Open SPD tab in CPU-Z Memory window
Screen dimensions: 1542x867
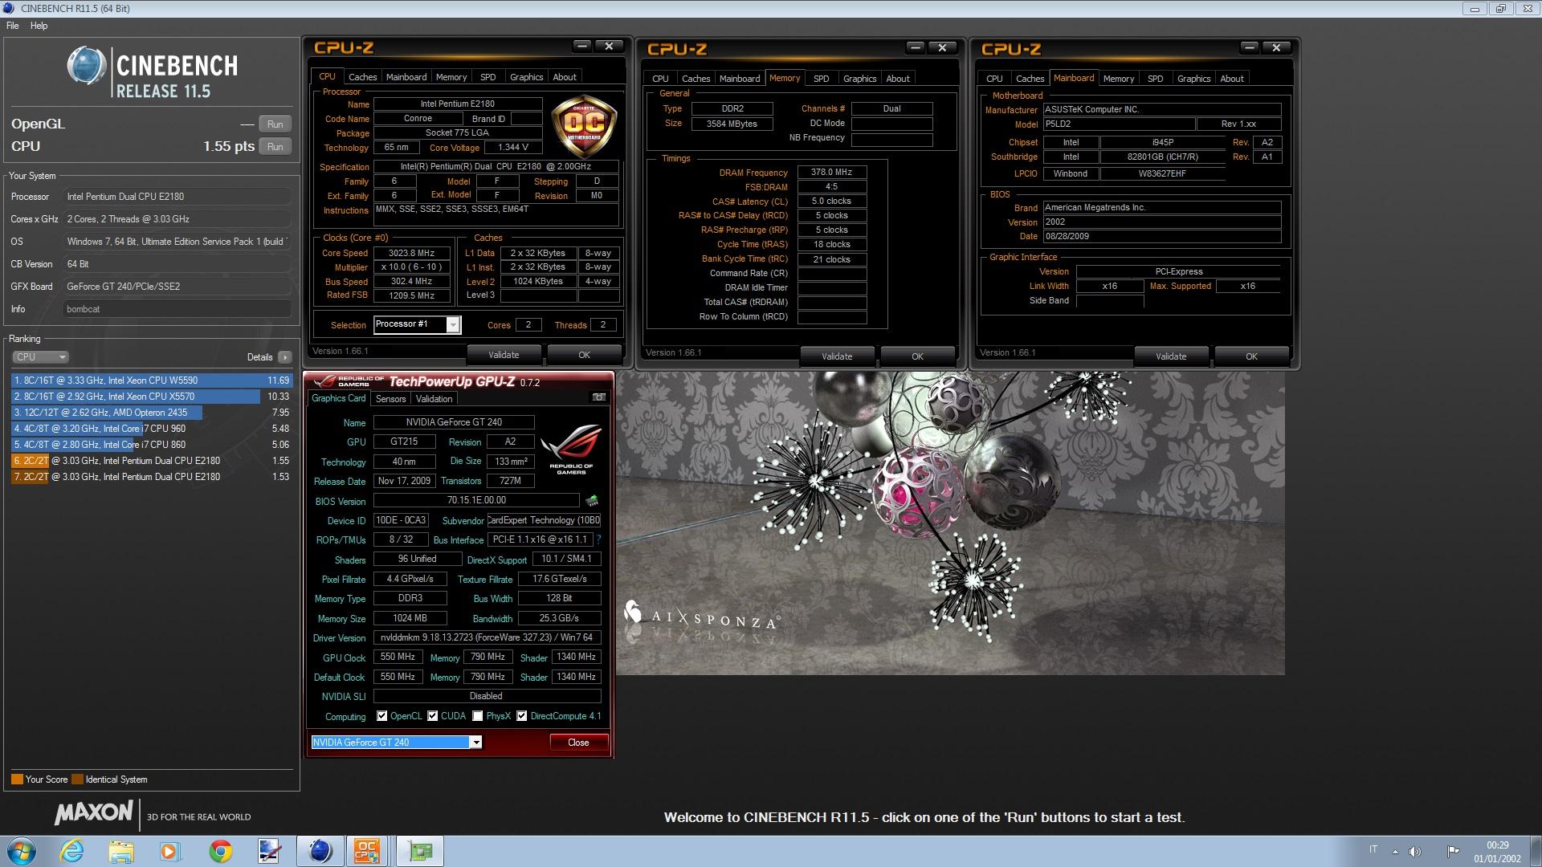point(821,79)
